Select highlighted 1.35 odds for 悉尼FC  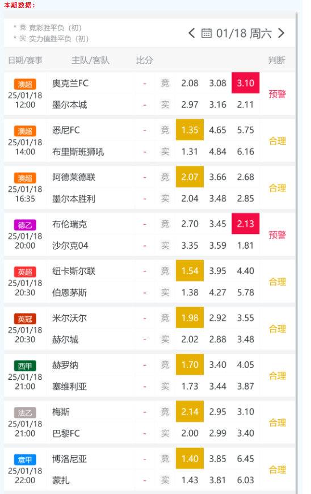(190, 130)
